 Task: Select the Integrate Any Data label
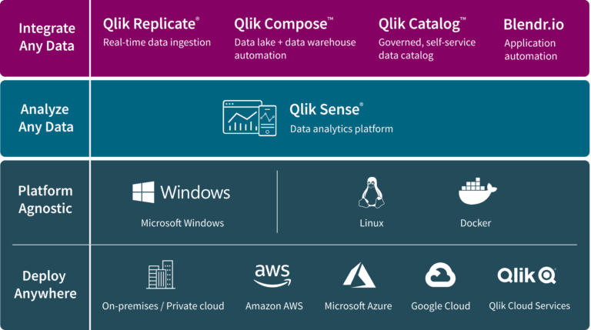click(x=47, y=37)
